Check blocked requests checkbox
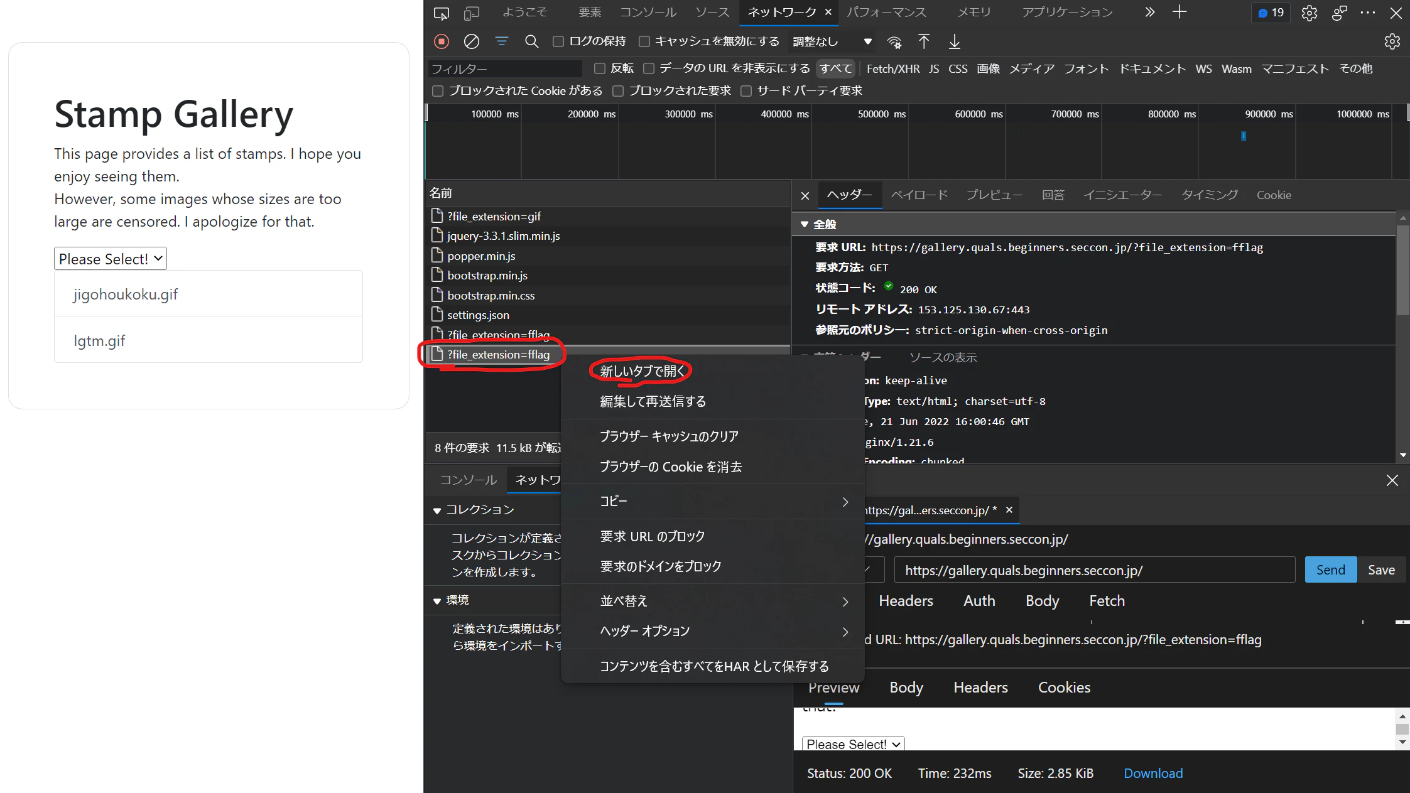1410x793 pixels. pyautogui.click(x=618, y=91)
